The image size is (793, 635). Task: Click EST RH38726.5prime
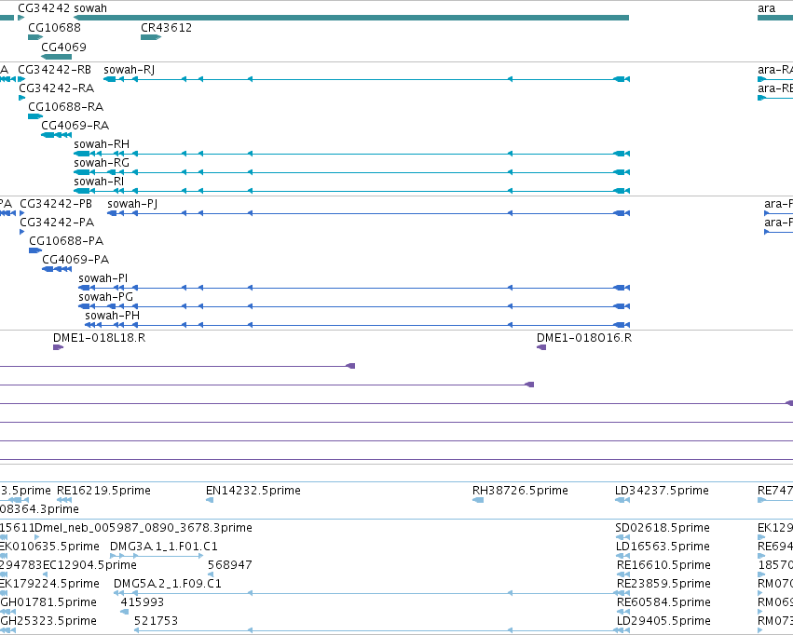click(x=478, y=500)
